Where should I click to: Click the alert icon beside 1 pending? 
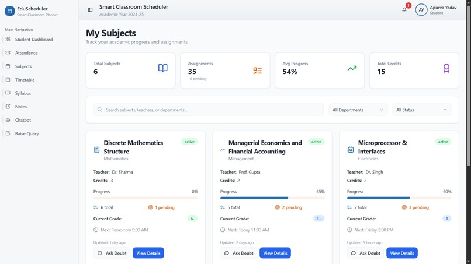151,207
